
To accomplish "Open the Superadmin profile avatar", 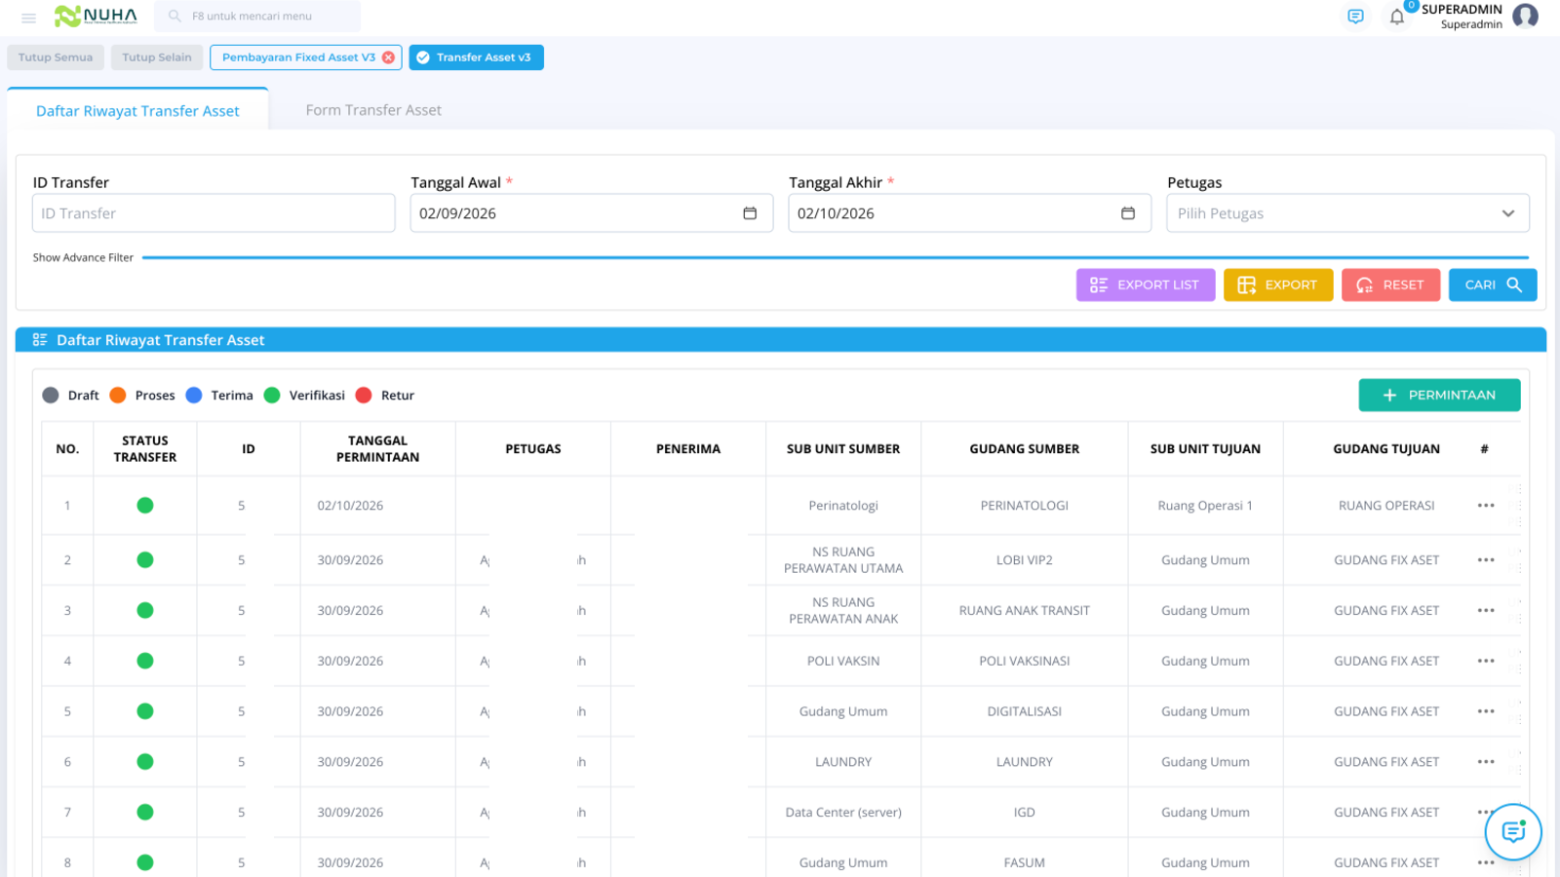I will pyautogui.click(x=1525, y=16).
